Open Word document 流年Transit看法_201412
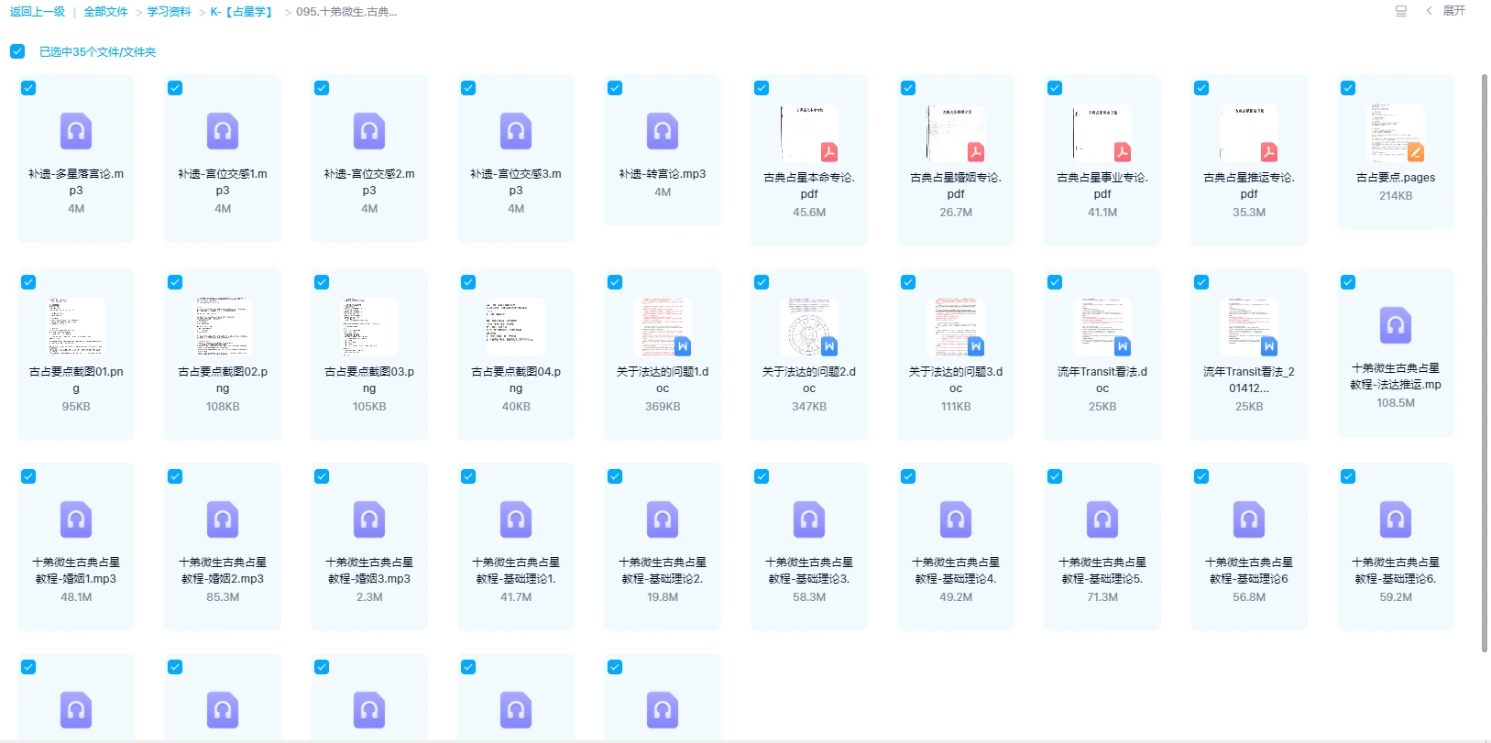The image size is (1491, 743). (x=1249, y=327)
